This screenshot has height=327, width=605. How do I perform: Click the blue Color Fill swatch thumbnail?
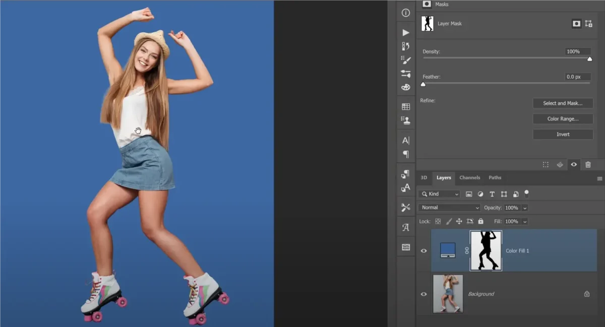click(x=448, y=250)
